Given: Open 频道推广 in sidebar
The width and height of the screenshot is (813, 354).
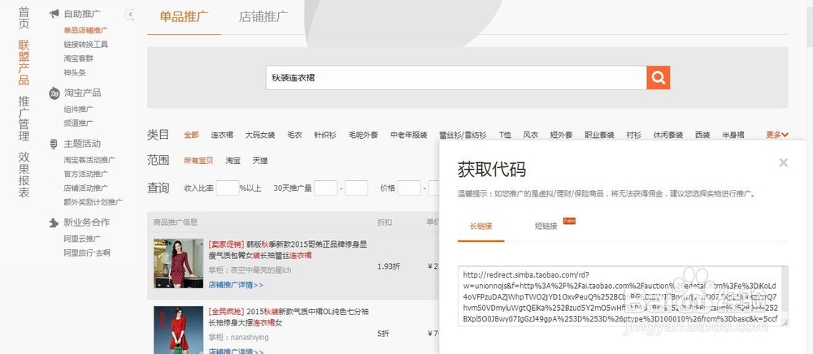Looking at the screenshot, I should click(78, 123).
